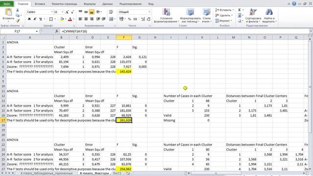Open the Name Box dropdown arrow

click(x=37, y=31)
